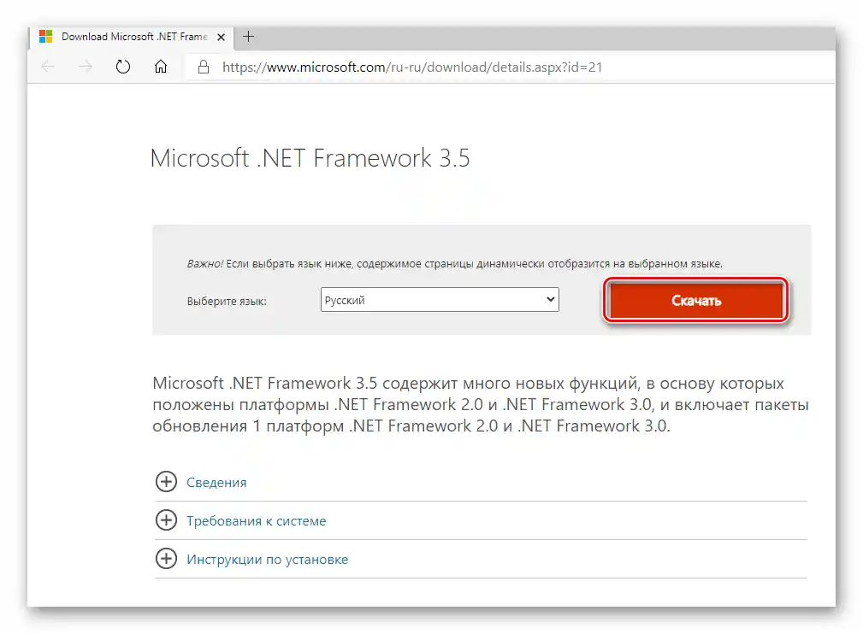Open the Русский language dropdown

click(440, 300)
